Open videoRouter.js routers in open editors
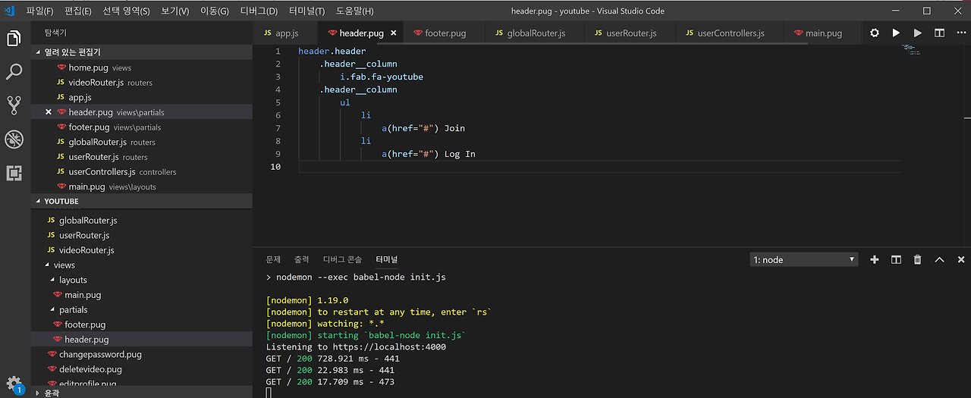The height and width of the screenshot is (398, 971). (x=142, y=83)
